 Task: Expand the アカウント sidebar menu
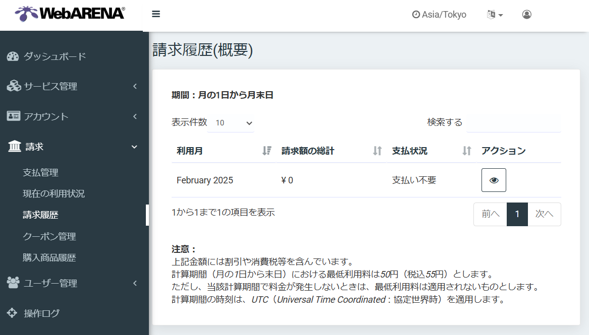tap(72, 117)
